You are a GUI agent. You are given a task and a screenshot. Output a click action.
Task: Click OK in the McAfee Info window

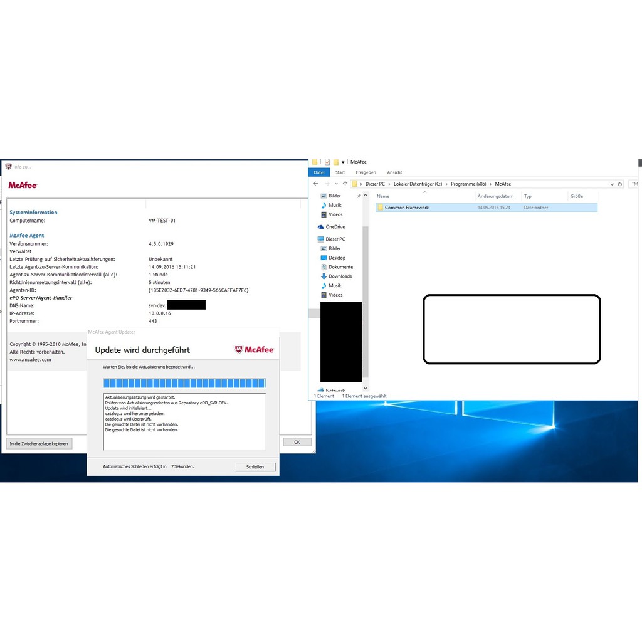pyautogui.click(x=297, y=442)
